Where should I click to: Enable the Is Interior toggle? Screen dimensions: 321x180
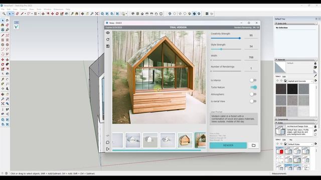[x=253, y=80]
